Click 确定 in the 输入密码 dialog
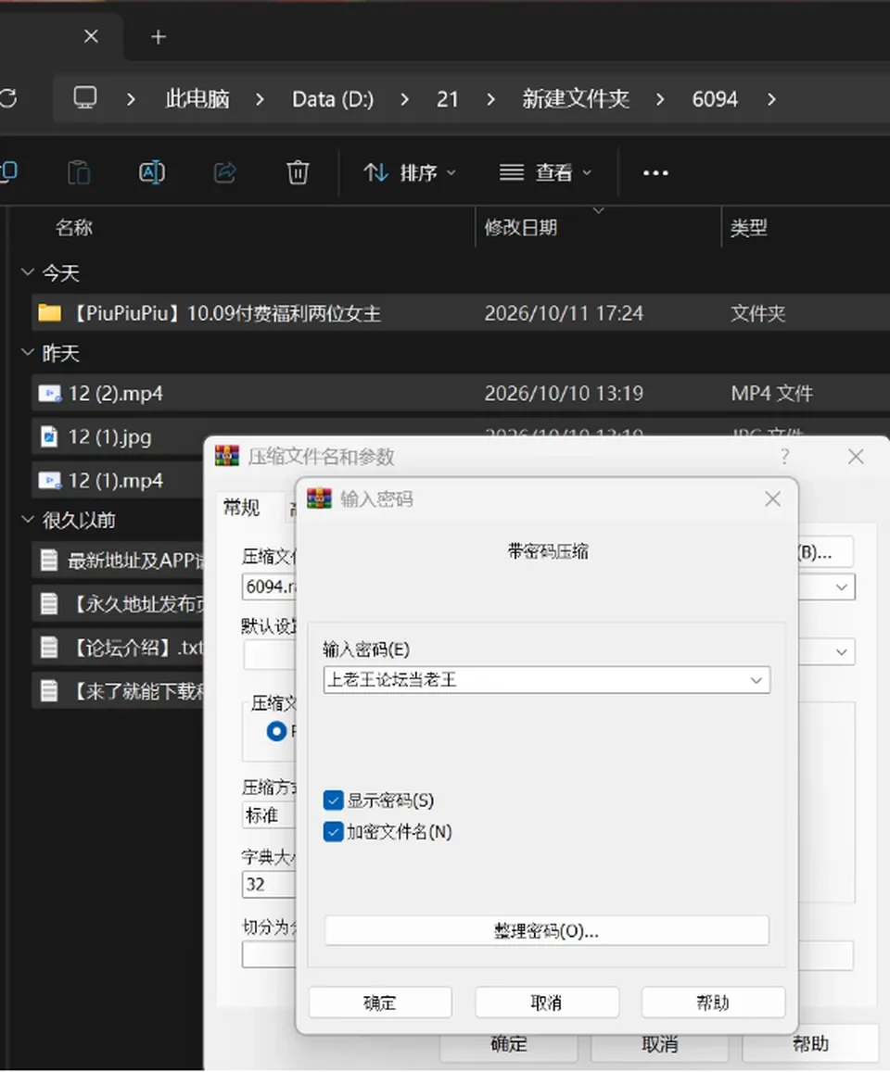 pos(380,1003)
